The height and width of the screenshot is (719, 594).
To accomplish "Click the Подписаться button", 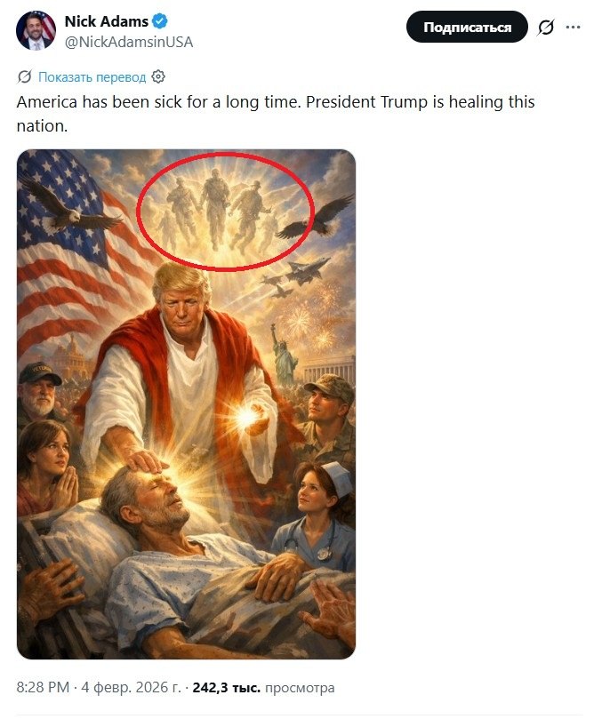I will click(x=467, y=28).
